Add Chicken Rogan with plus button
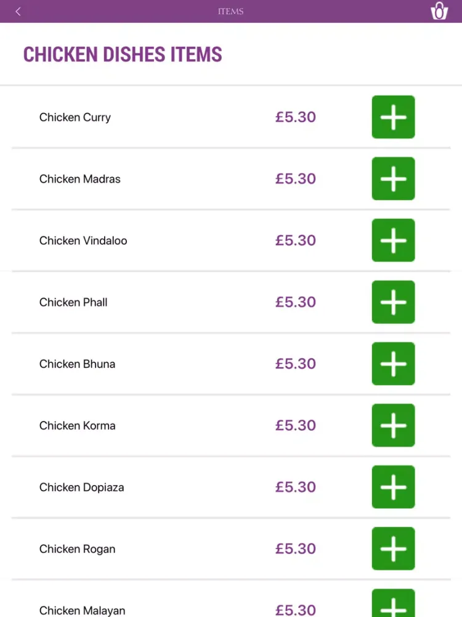The height and width of the screenshot is (617, 462). click(393, 549)
